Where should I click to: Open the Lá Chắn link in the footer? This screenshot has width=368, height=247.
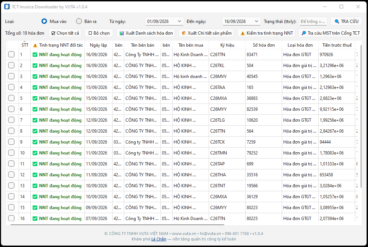pos(159,239)
